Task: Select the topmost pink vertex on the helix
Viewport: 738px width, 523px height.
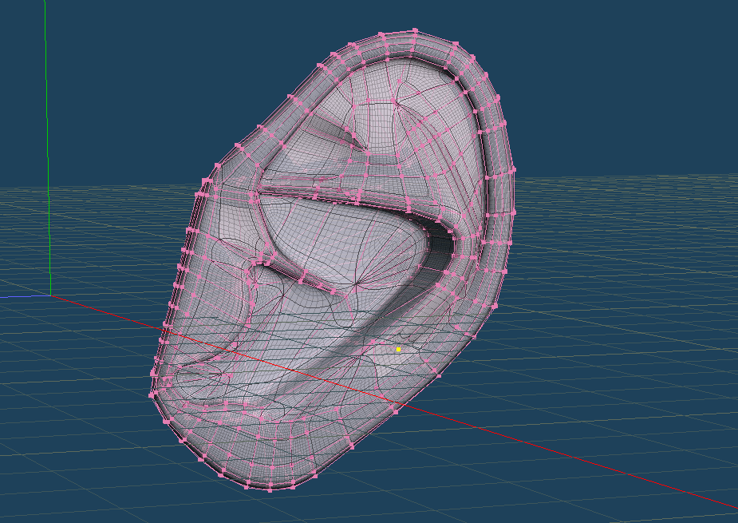Action: coord(415,30)
